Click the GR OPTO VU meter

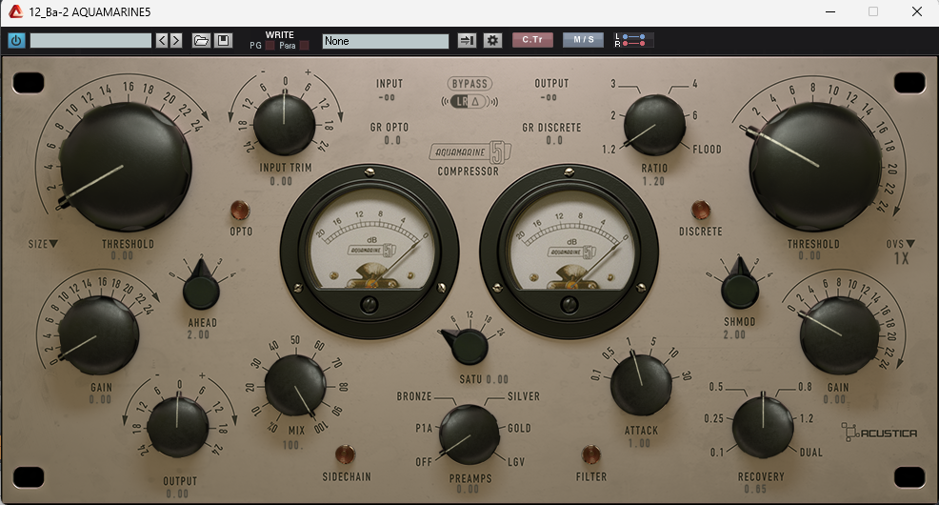coord(370,252)
